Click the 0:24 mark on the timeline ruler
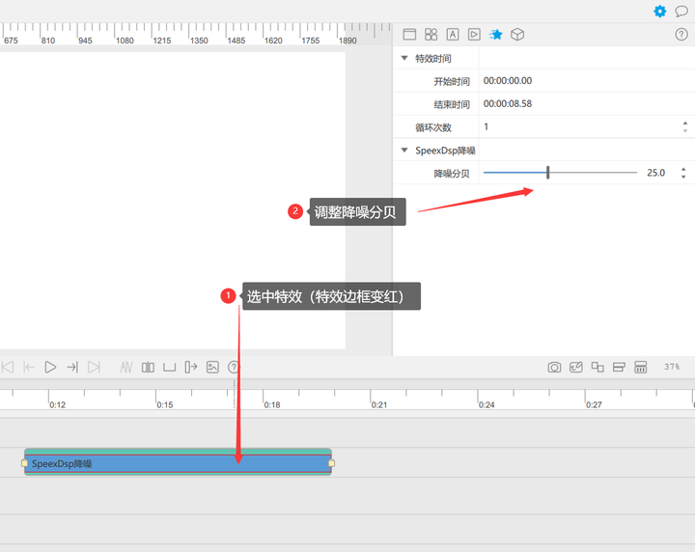Image resolution: width=695 pixels, height=552 pixels. [x=486, y=404]
